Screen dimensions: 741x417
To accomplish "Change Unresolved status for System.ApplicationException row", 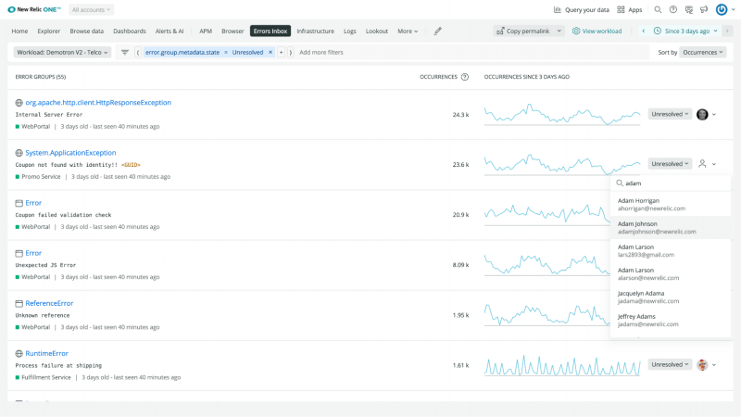I will (670, 164).
